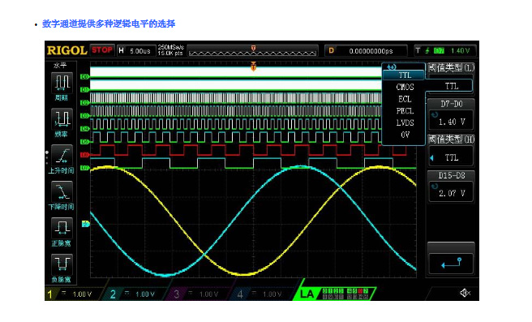Open the threshold type (H) TTL dropdown
532x322 pixels.
pyautogui.click(x=451, y=157)
